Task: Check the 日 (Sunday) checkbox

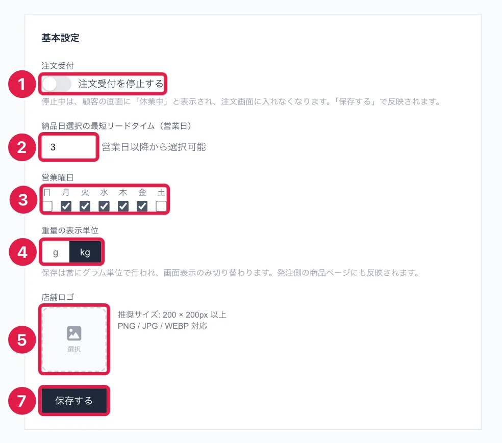Action: pos(47,206)
